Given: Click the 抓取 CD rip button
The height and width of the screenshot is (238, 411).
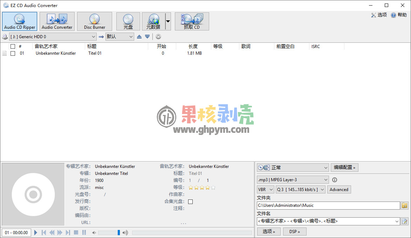Looking at the screenshot, I should click(x=192, y=21).
